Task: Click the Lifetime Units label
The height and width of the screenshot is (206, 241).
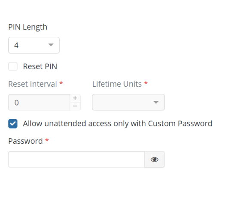Action: coord(117,84)
